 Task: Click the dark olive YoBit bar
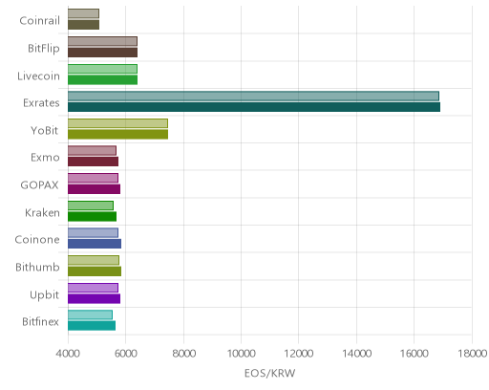[x=117, y=135]
